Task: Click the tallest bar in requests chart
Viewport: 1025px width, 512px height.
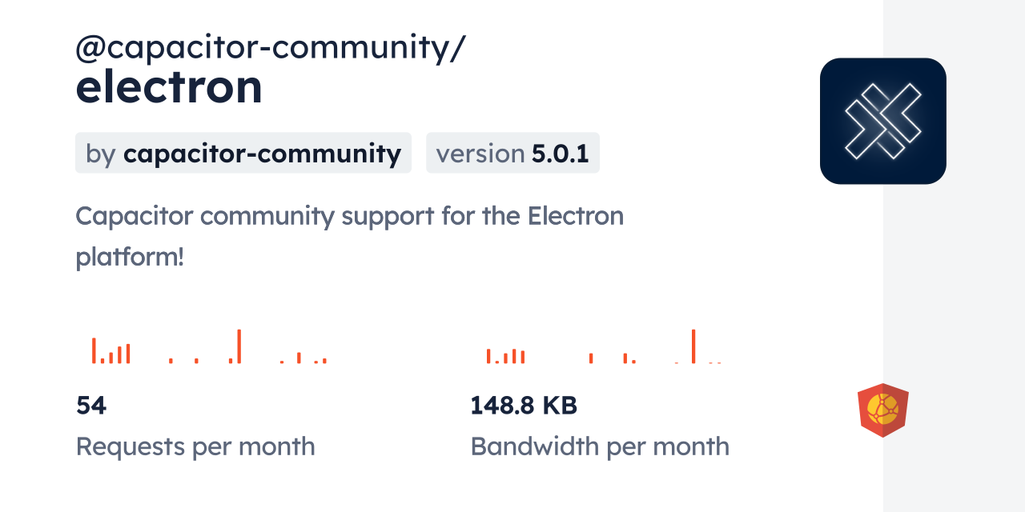Action: coord(239,346)
